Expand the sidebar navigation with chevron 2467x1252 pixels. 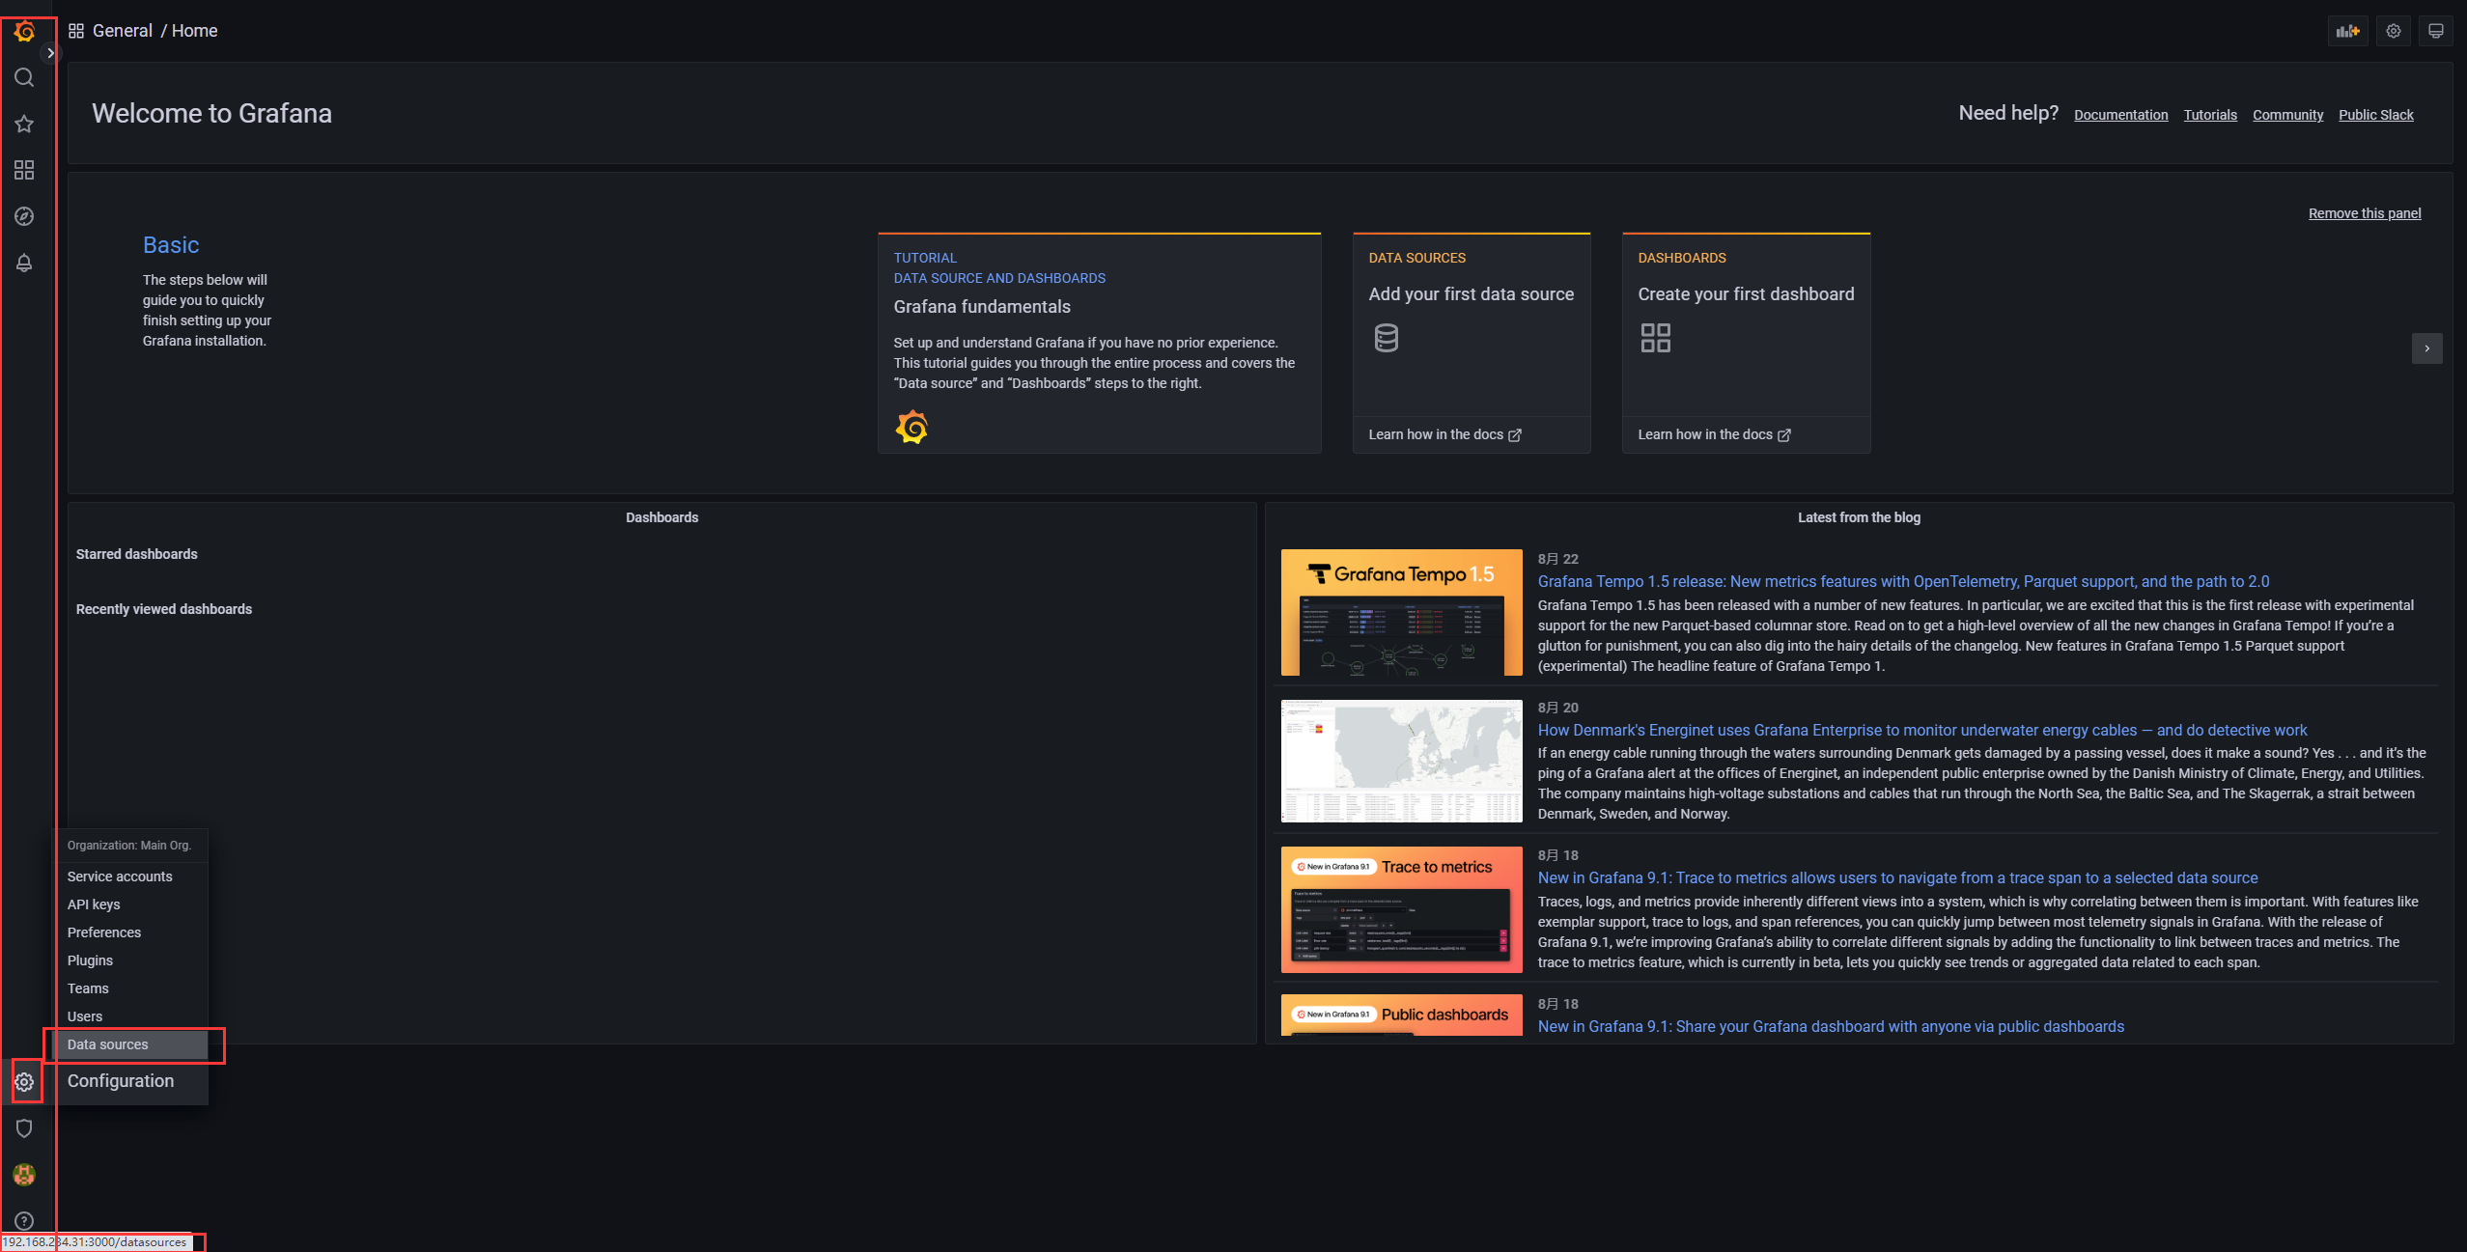pyautogui.click(x=50, y=53)
